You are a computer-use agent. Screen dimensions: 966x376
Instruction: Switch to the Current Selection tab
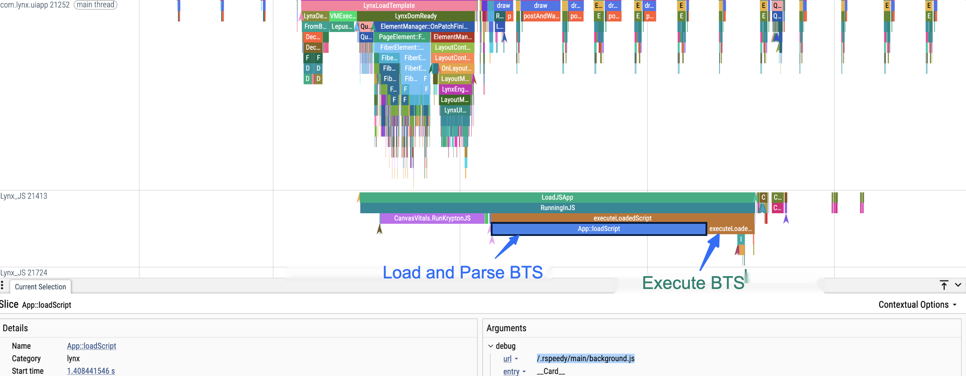click(40, 287)
